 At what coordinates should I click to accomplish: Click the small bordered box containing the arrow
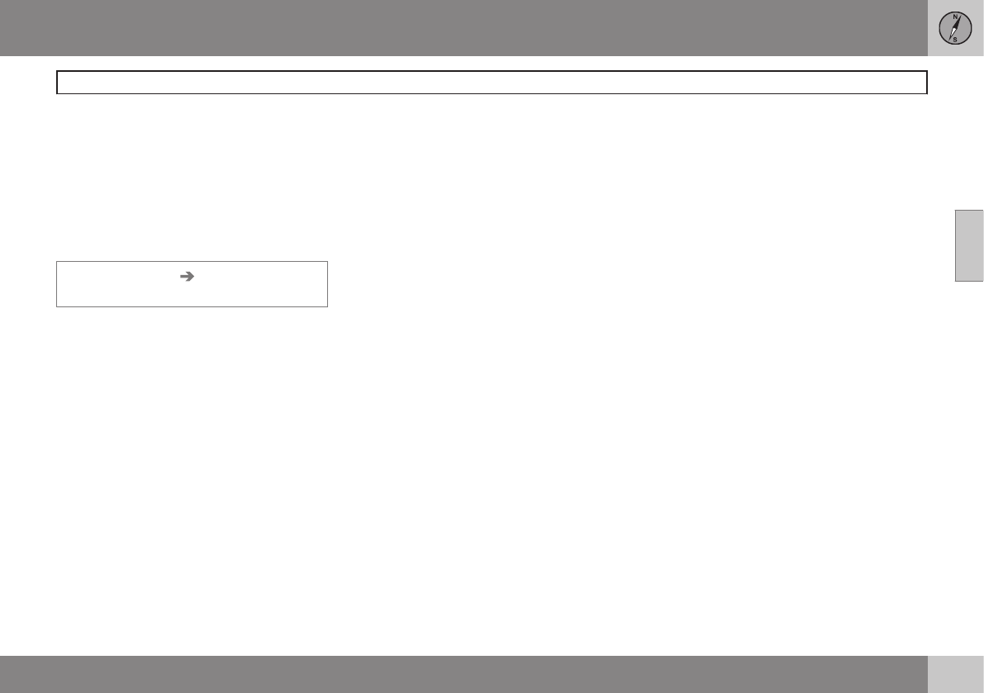click(192, 284)
